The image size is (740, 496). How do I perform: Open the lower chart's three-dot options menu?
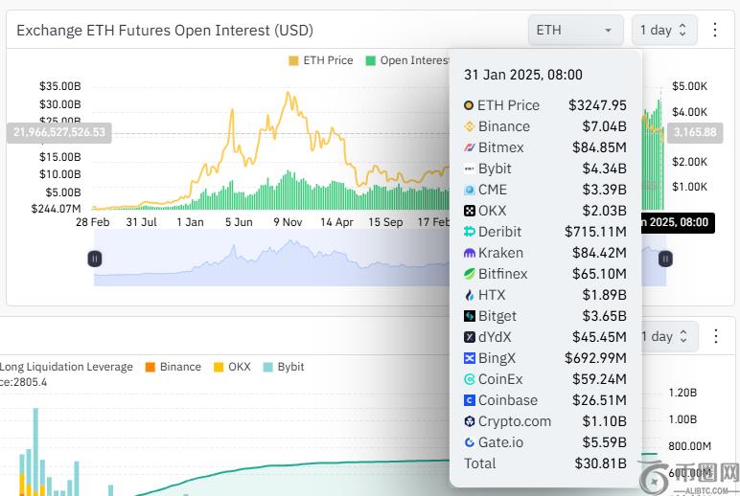(714, 337)
